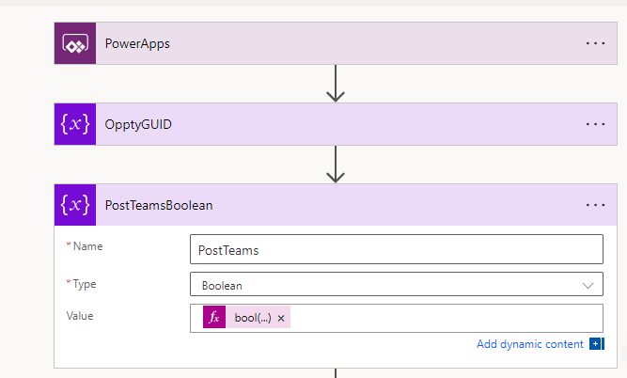The image size is (627, 378).
Task: Click the PostTeamsBoolean variable icon
Action: click(x=75, y=204)
